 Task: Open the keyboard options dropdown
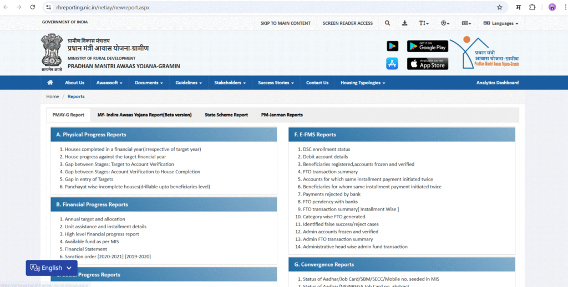466,23
